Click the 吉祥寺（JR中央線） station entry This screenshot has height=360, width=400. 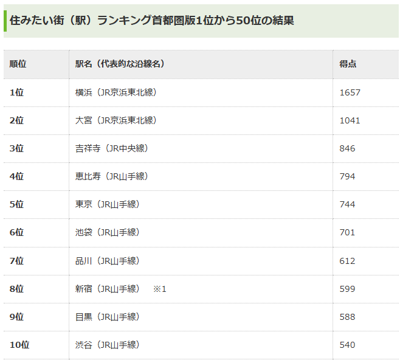coord(112,148)
